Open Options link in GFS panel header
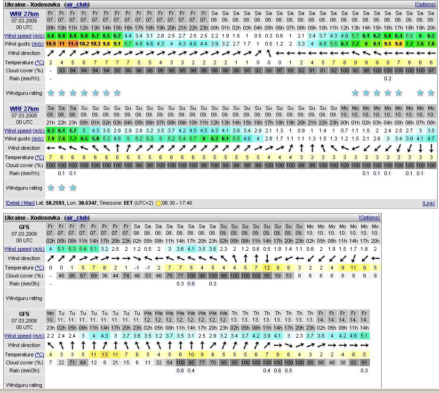This screenshot has height=393, width=439. tap(369, 218)
